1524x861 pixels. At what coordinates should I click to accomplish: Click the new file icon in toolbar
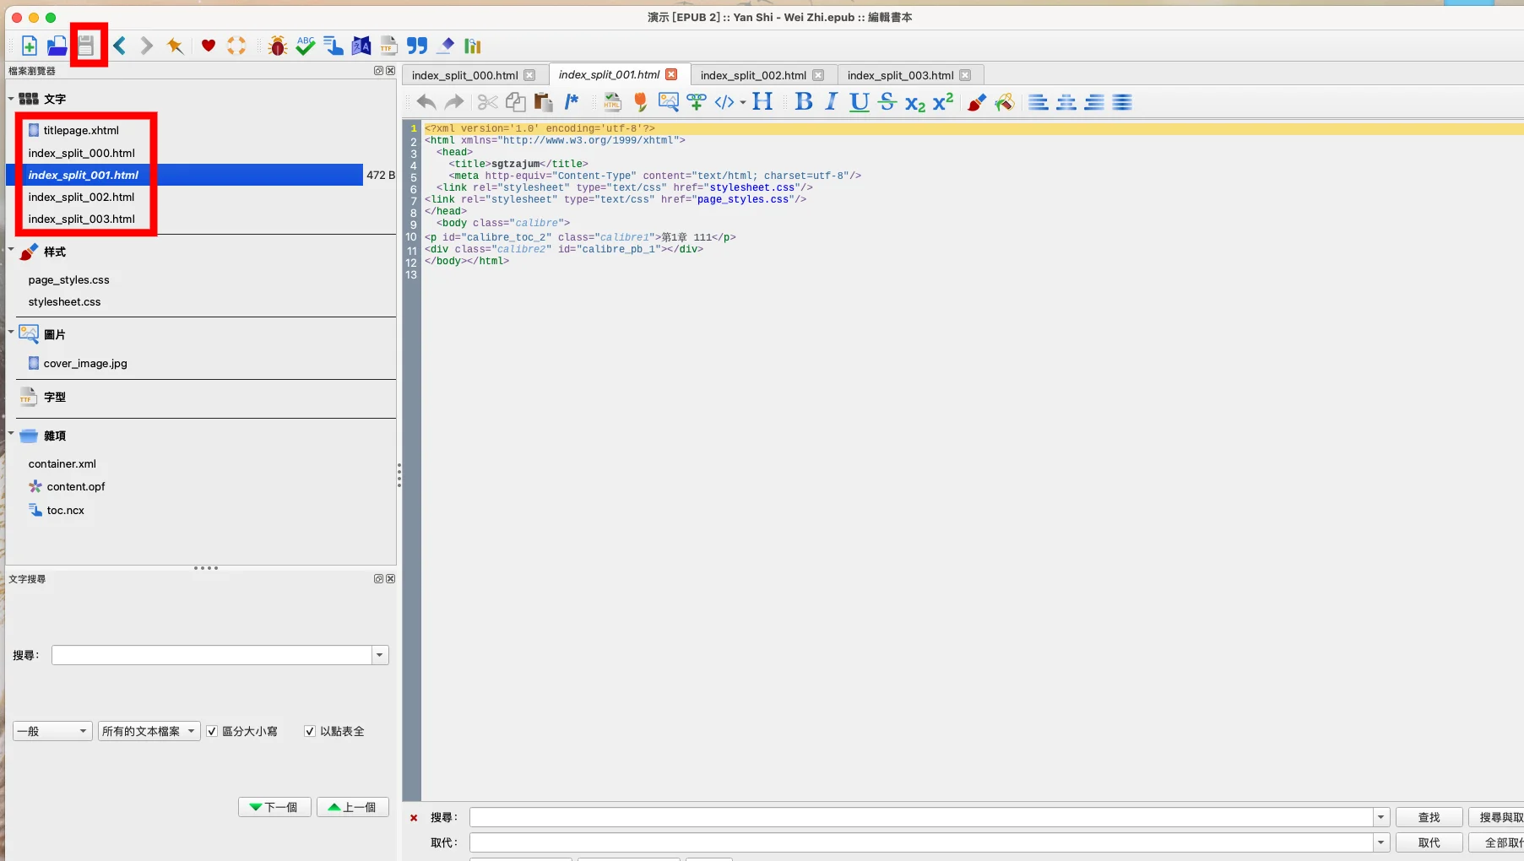click(30, 46)
